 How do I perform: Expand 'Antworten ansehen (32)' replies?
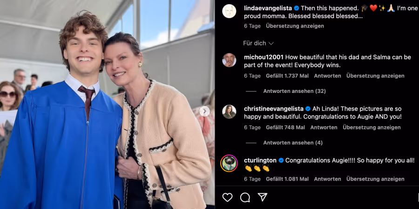295,91
